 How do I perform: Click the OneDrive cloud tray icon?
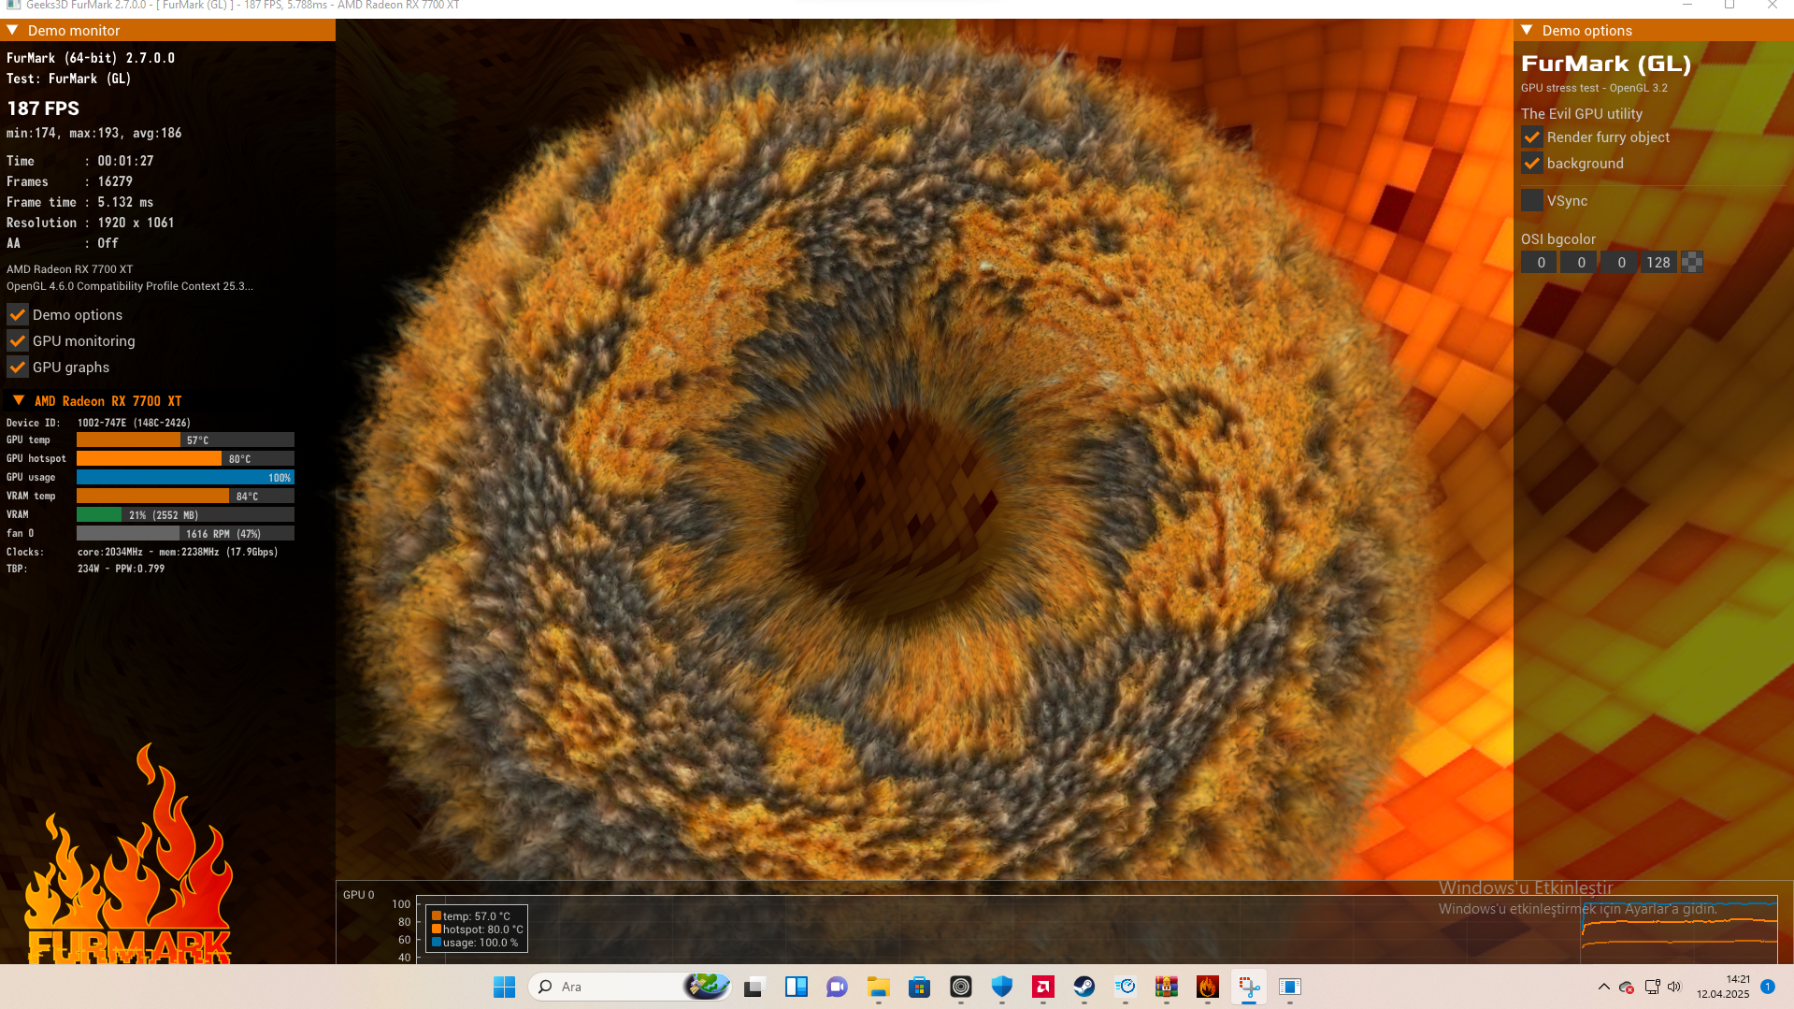[x=1627, y=987]
